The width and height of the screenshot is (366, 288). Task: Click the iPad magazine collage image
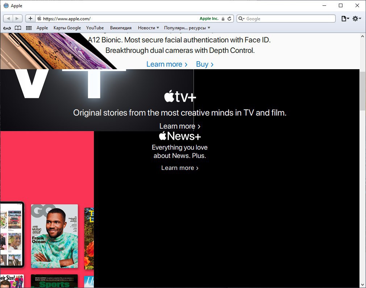point(12,234)
